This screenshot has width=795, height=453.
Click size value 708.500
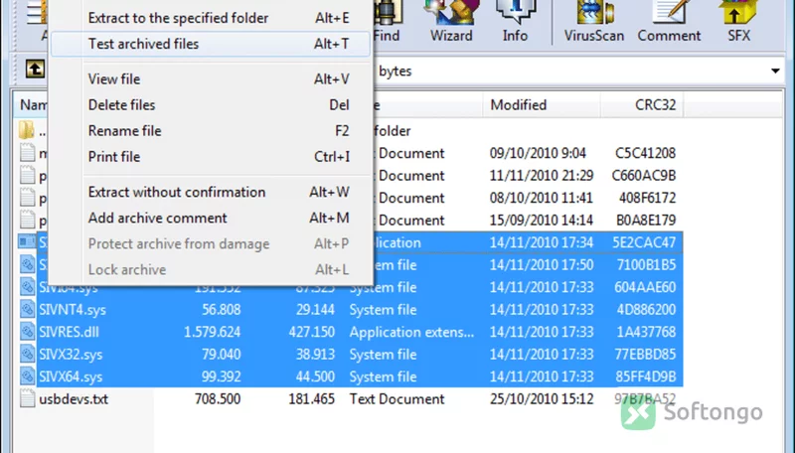(x=218, y=398)
